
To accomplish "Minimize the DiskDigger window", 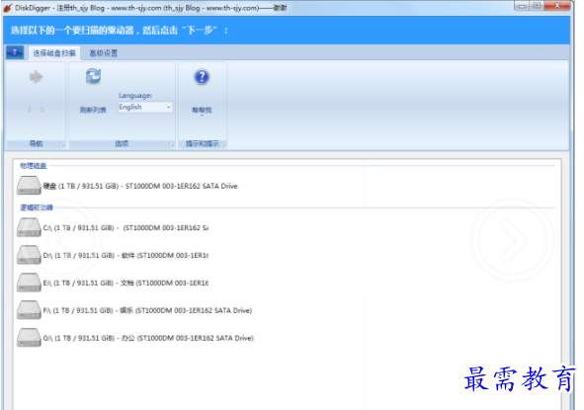I will [522, 6].
